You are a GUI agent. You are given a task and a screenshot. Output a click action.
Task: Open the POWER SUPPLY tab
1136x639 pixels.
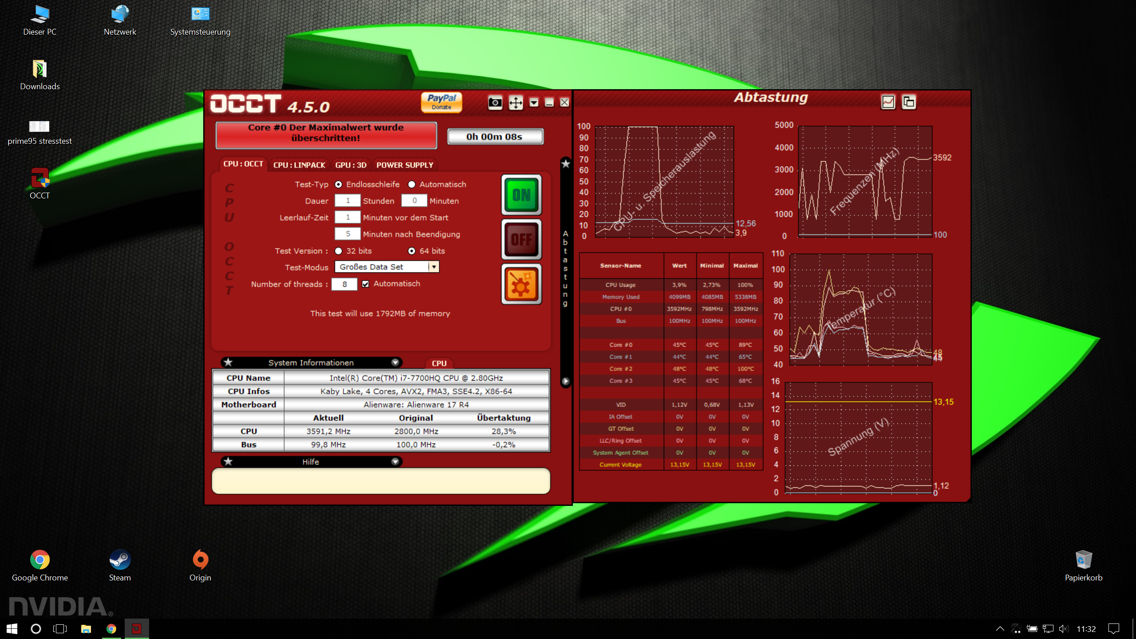pyautogui.click(x=405, y=165)
